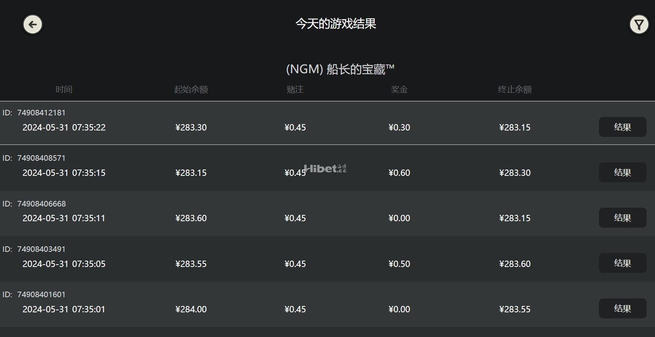655x337 pixels.
Task: Click the ¥0.60 prize amount
Action: pos(399,173)
